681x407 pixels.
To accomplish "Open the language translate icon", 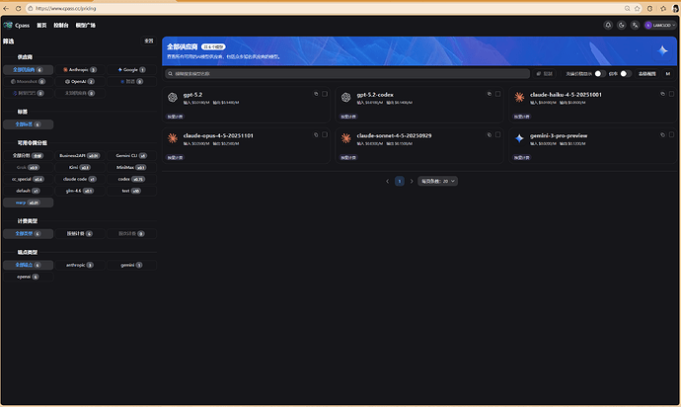I will click(635, 26).
